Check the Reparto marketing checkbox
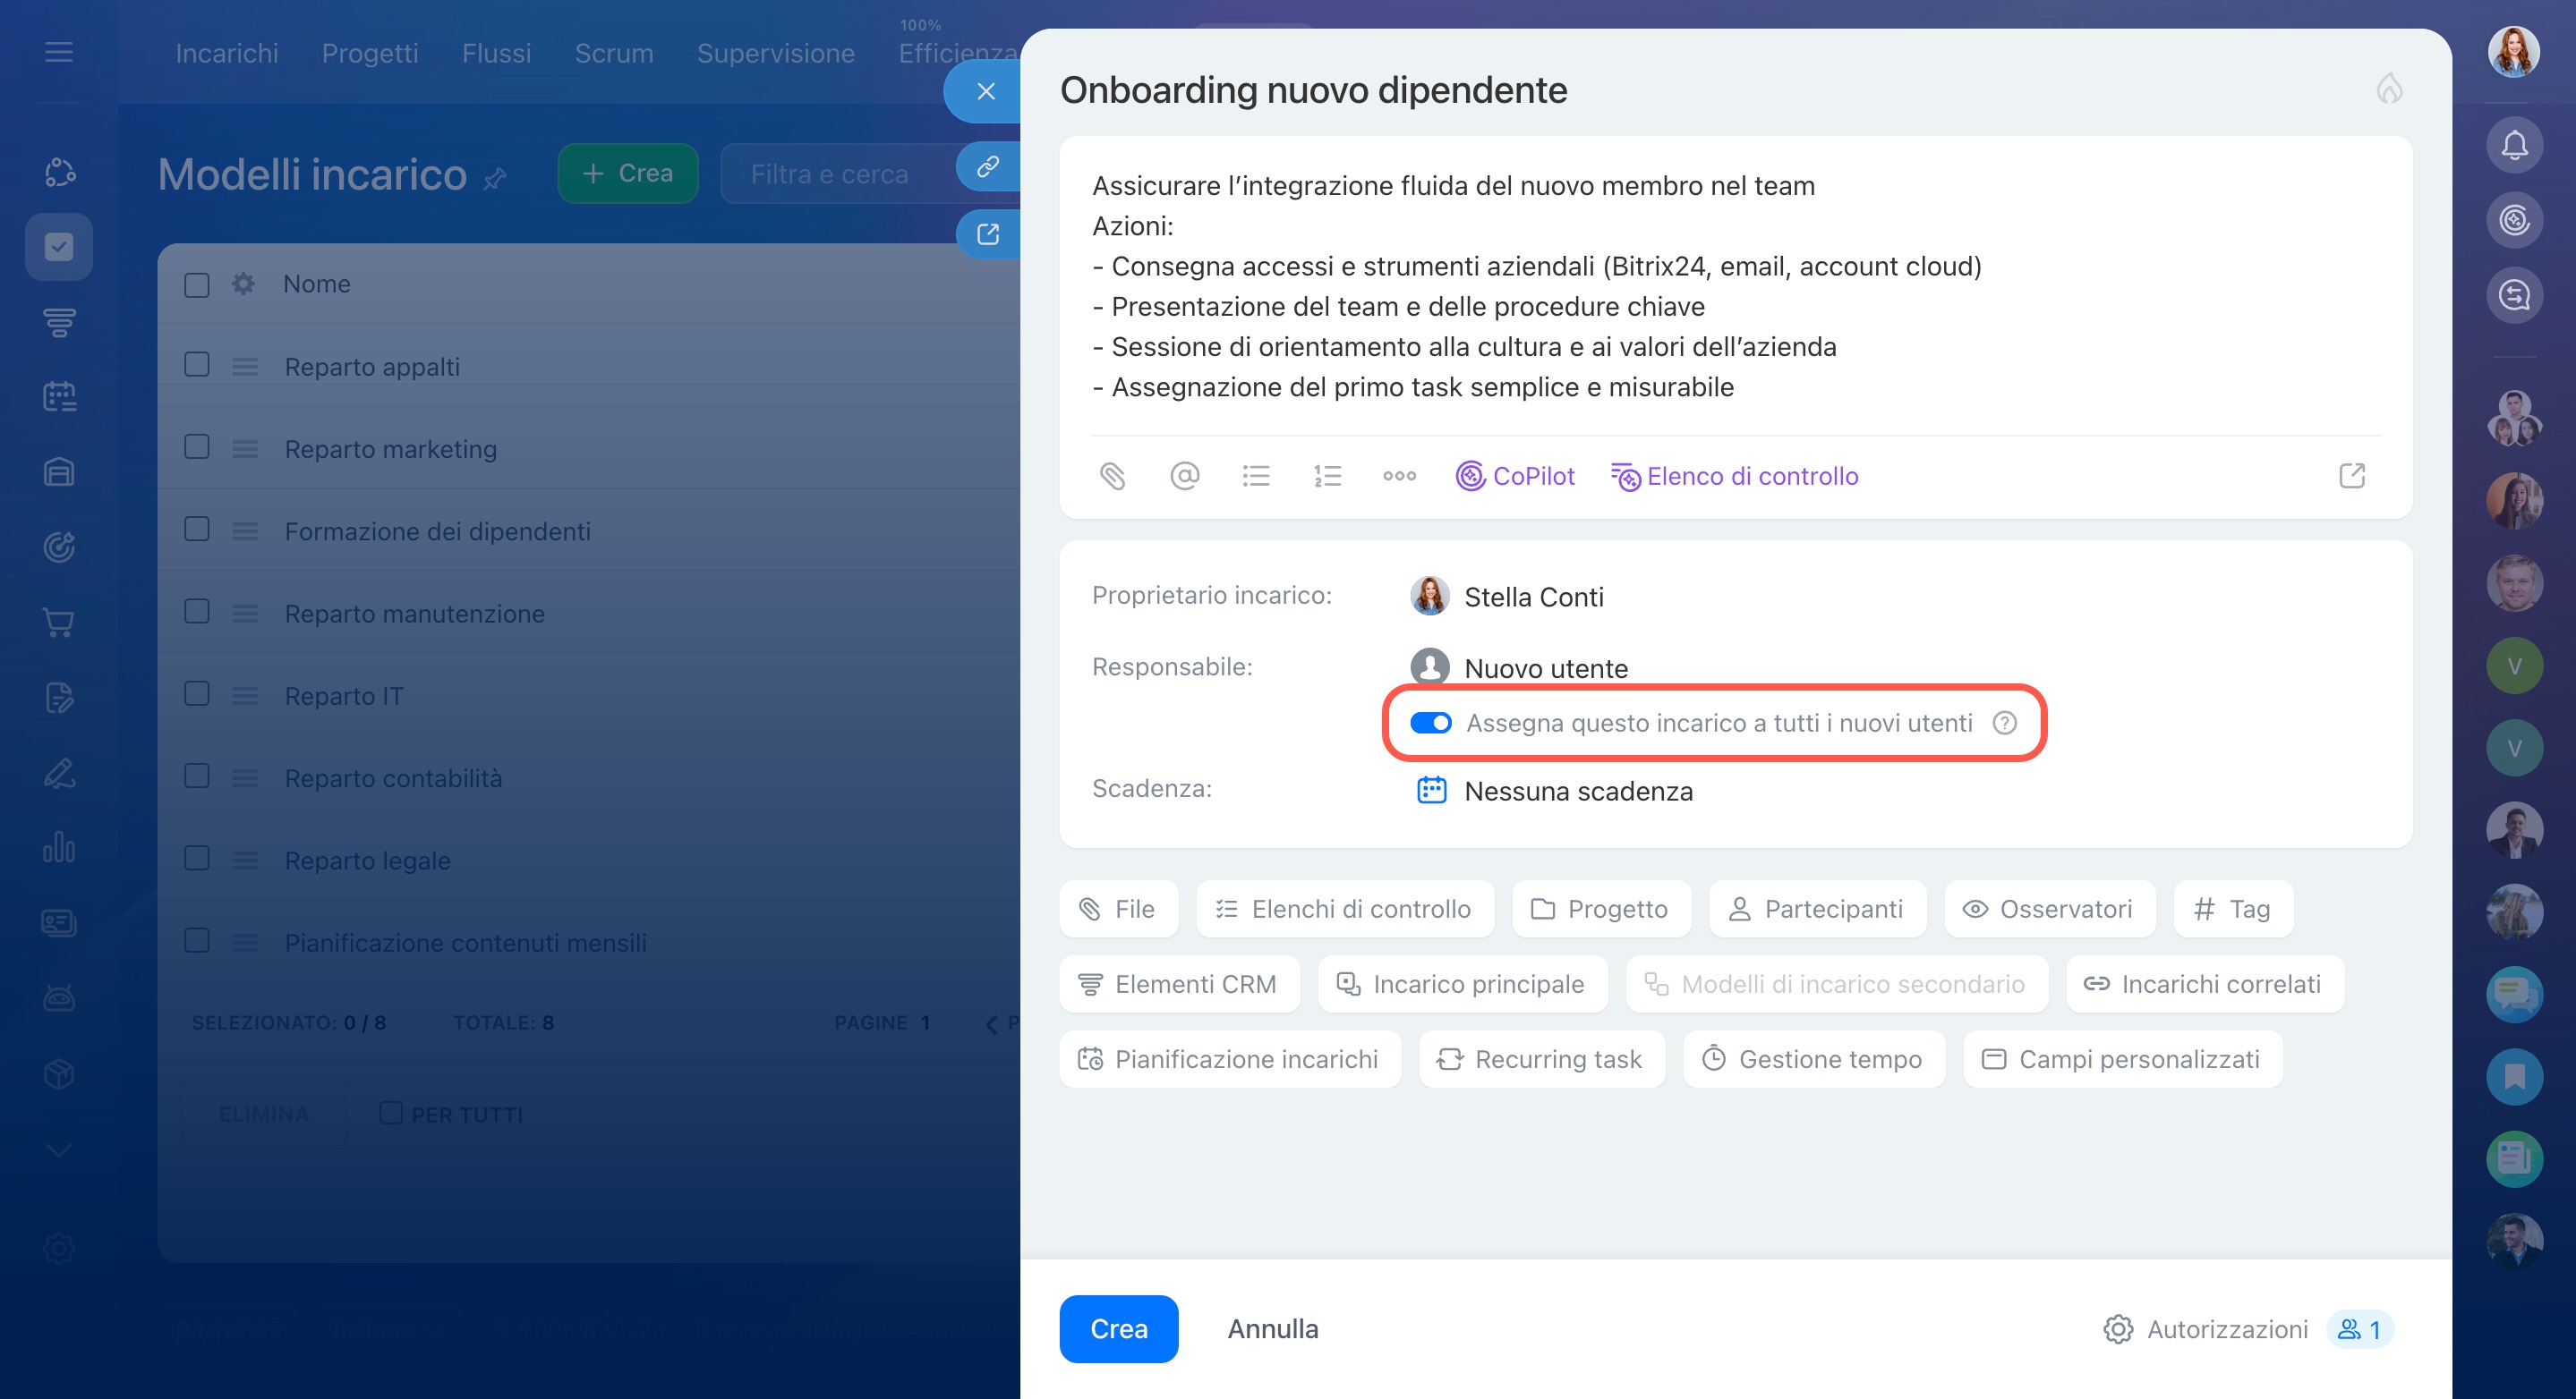This screenshot has height=1399, width=2576. pos(197,446)
